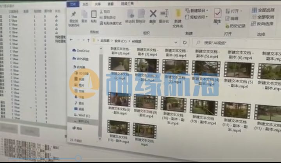Select Win7 (C:) drive in sidebar
Viewport: 281px width, 163px height.
coord(82,116)
